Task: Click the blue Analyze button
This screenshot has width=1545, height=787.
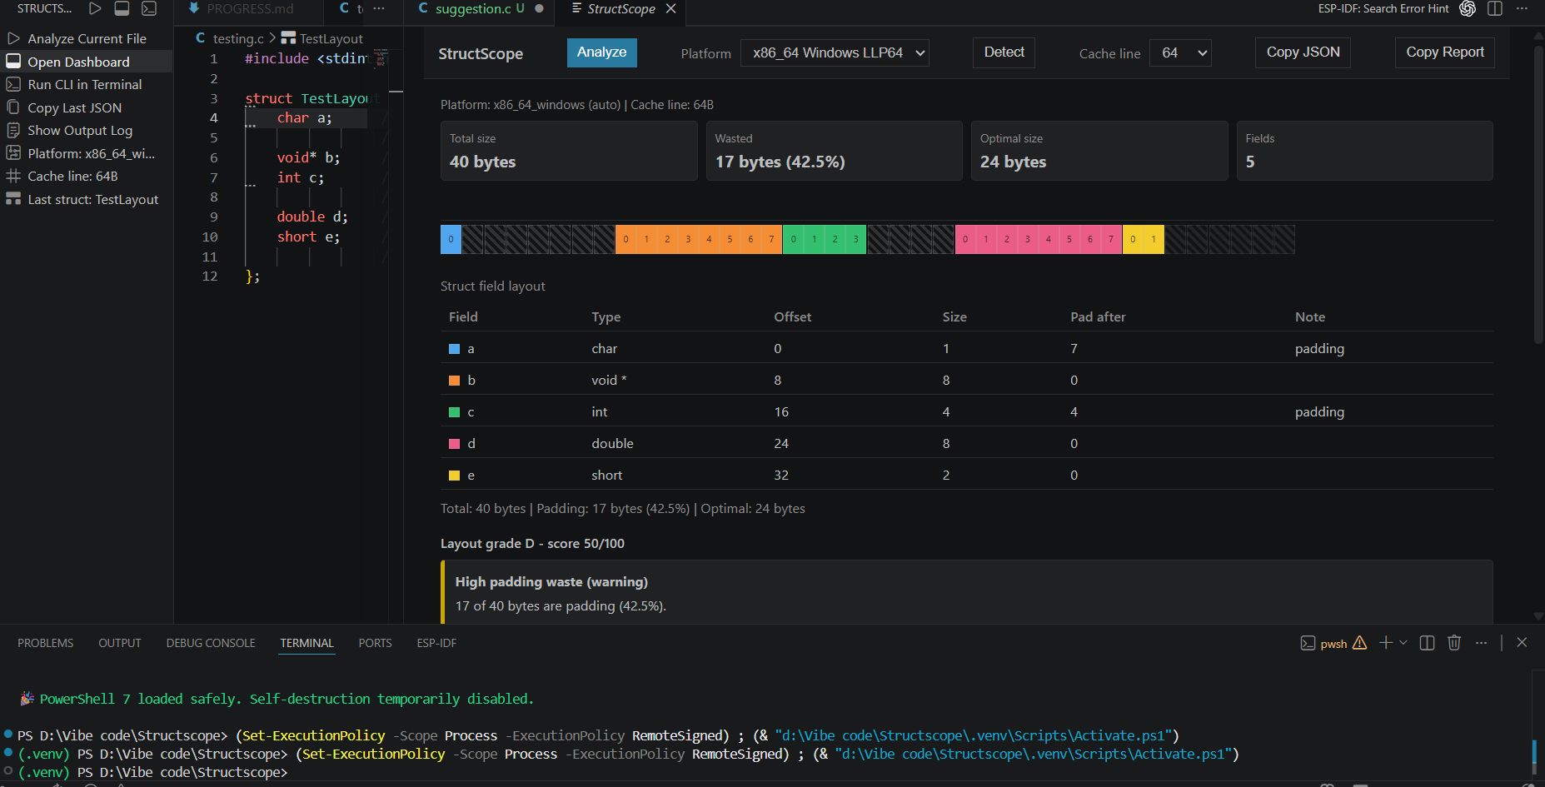Action: pos(601,52)
